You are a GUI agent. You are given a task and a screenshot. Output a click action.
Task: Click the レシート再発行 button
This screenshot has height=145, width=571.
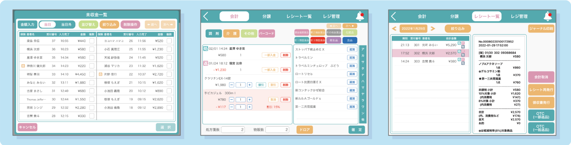541,90
